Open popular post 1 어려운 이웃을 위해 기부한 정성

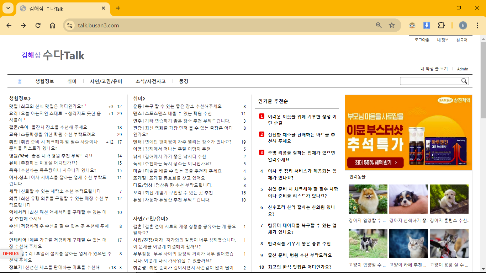pyautogui.click(x=302, y=120)
